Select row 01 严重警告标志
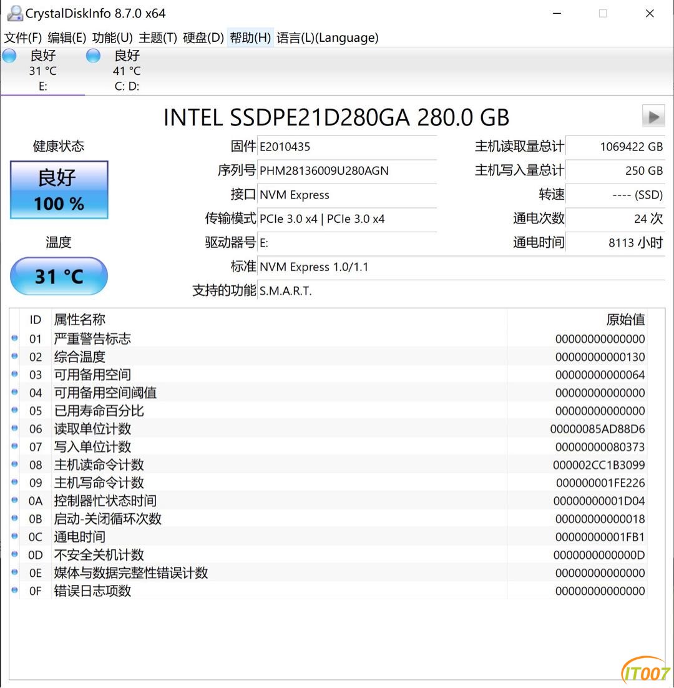This screenshot has height=688, width=674. point(328,339)
